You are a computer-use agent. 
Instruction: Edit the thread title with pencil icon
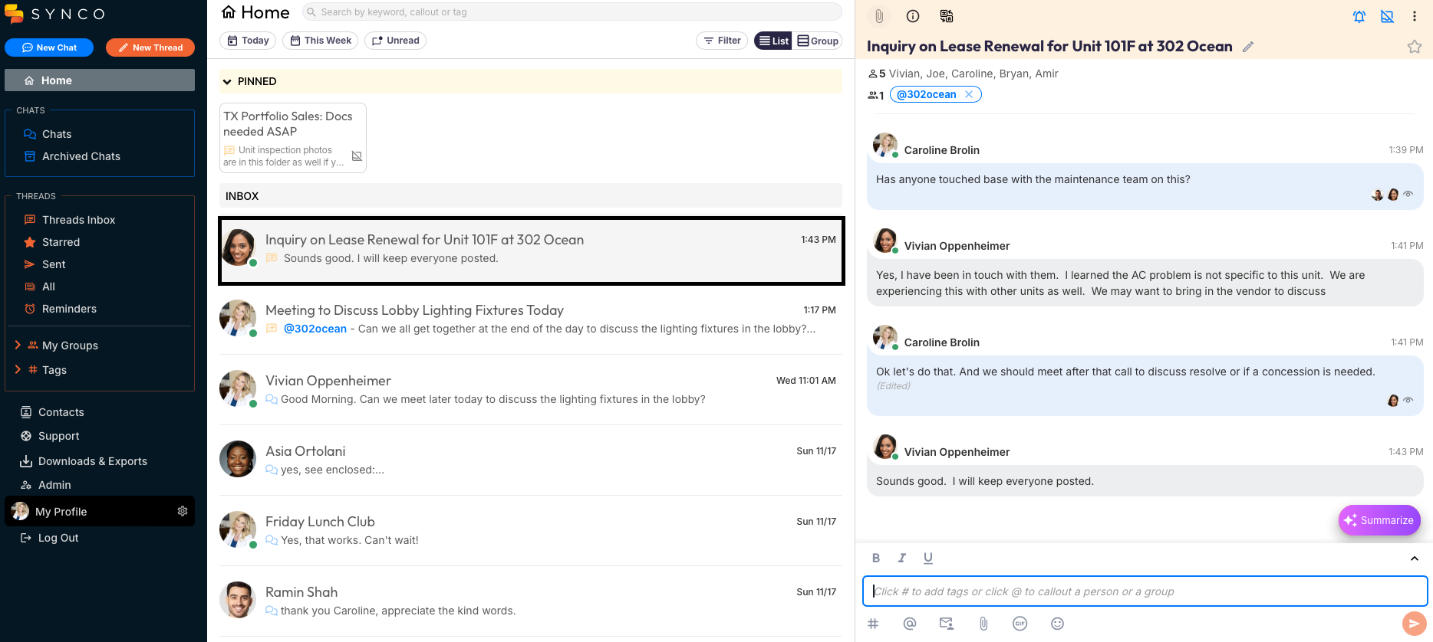pos(1248,47)
